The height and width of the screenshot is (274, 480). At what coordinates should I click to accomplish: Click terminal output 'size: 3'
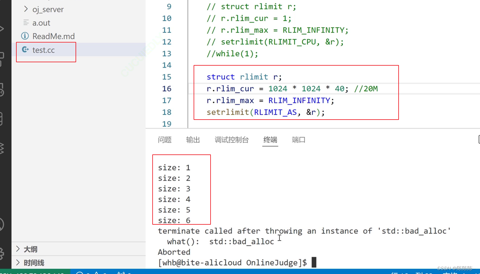coord(174,189)
